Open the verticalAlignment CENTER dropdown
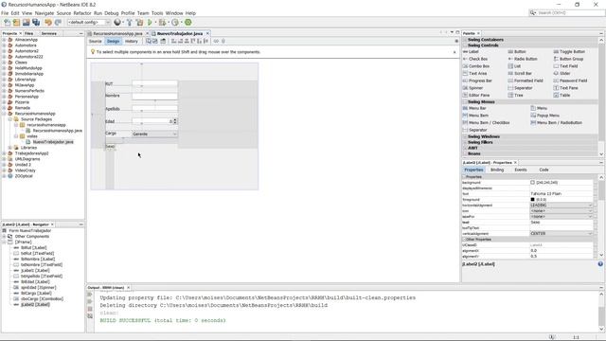 coord(561,234)
